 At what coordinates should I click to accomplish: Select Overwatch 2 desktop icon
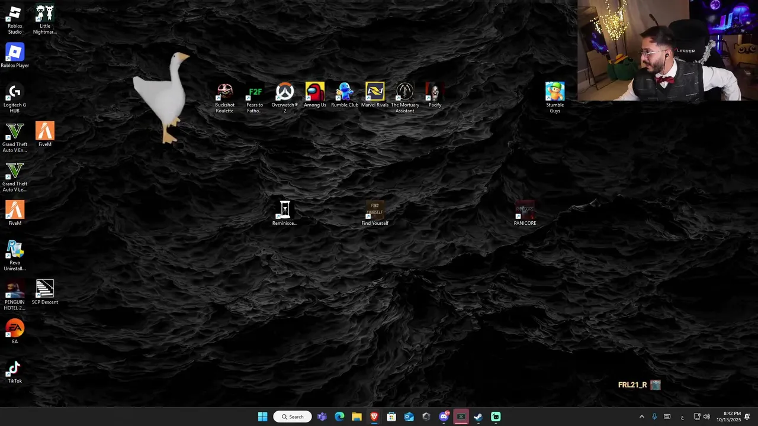click(x=285, y=98)
